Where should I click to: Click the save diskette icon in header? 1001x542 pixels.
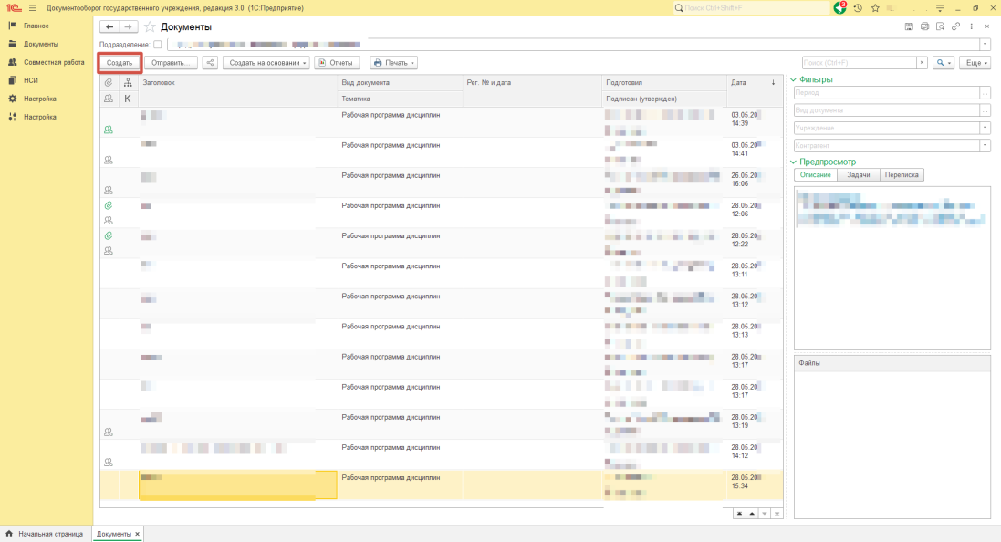(909, 27)
